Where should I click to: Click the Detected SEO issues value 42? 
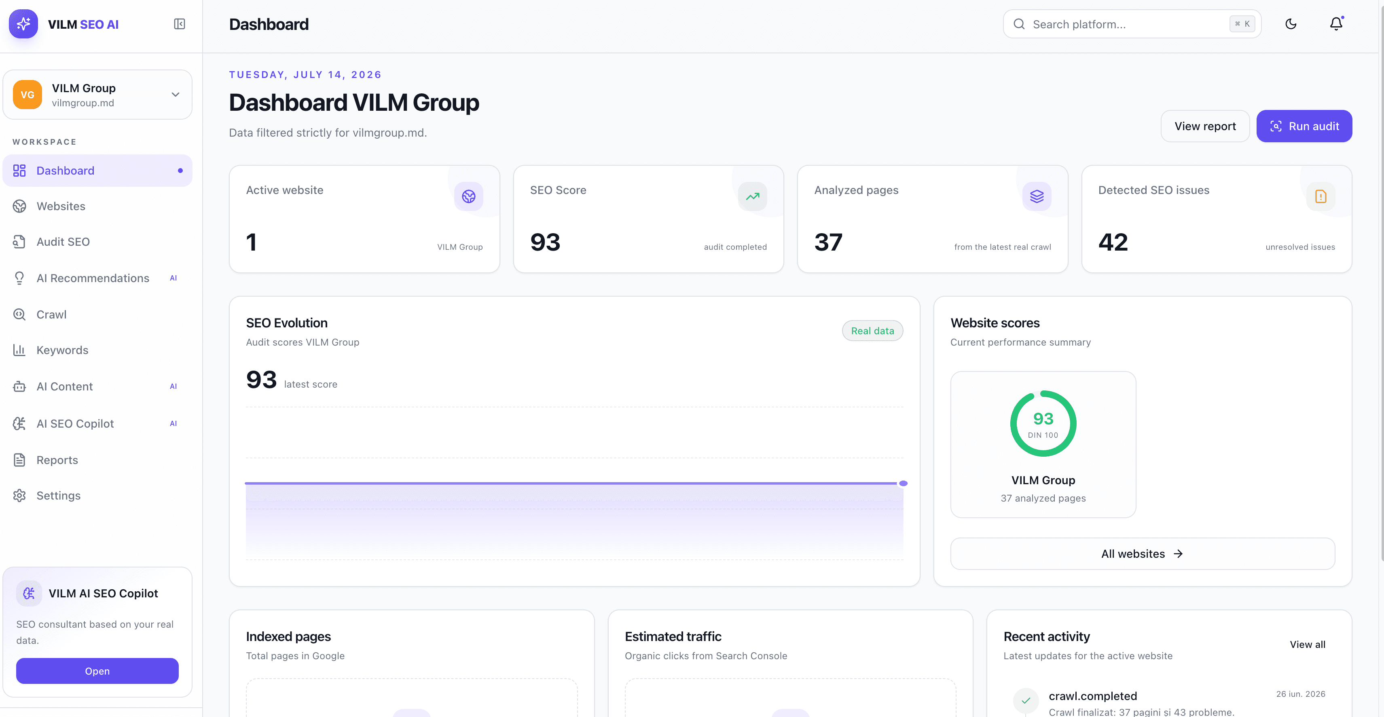pos(1113,242)
